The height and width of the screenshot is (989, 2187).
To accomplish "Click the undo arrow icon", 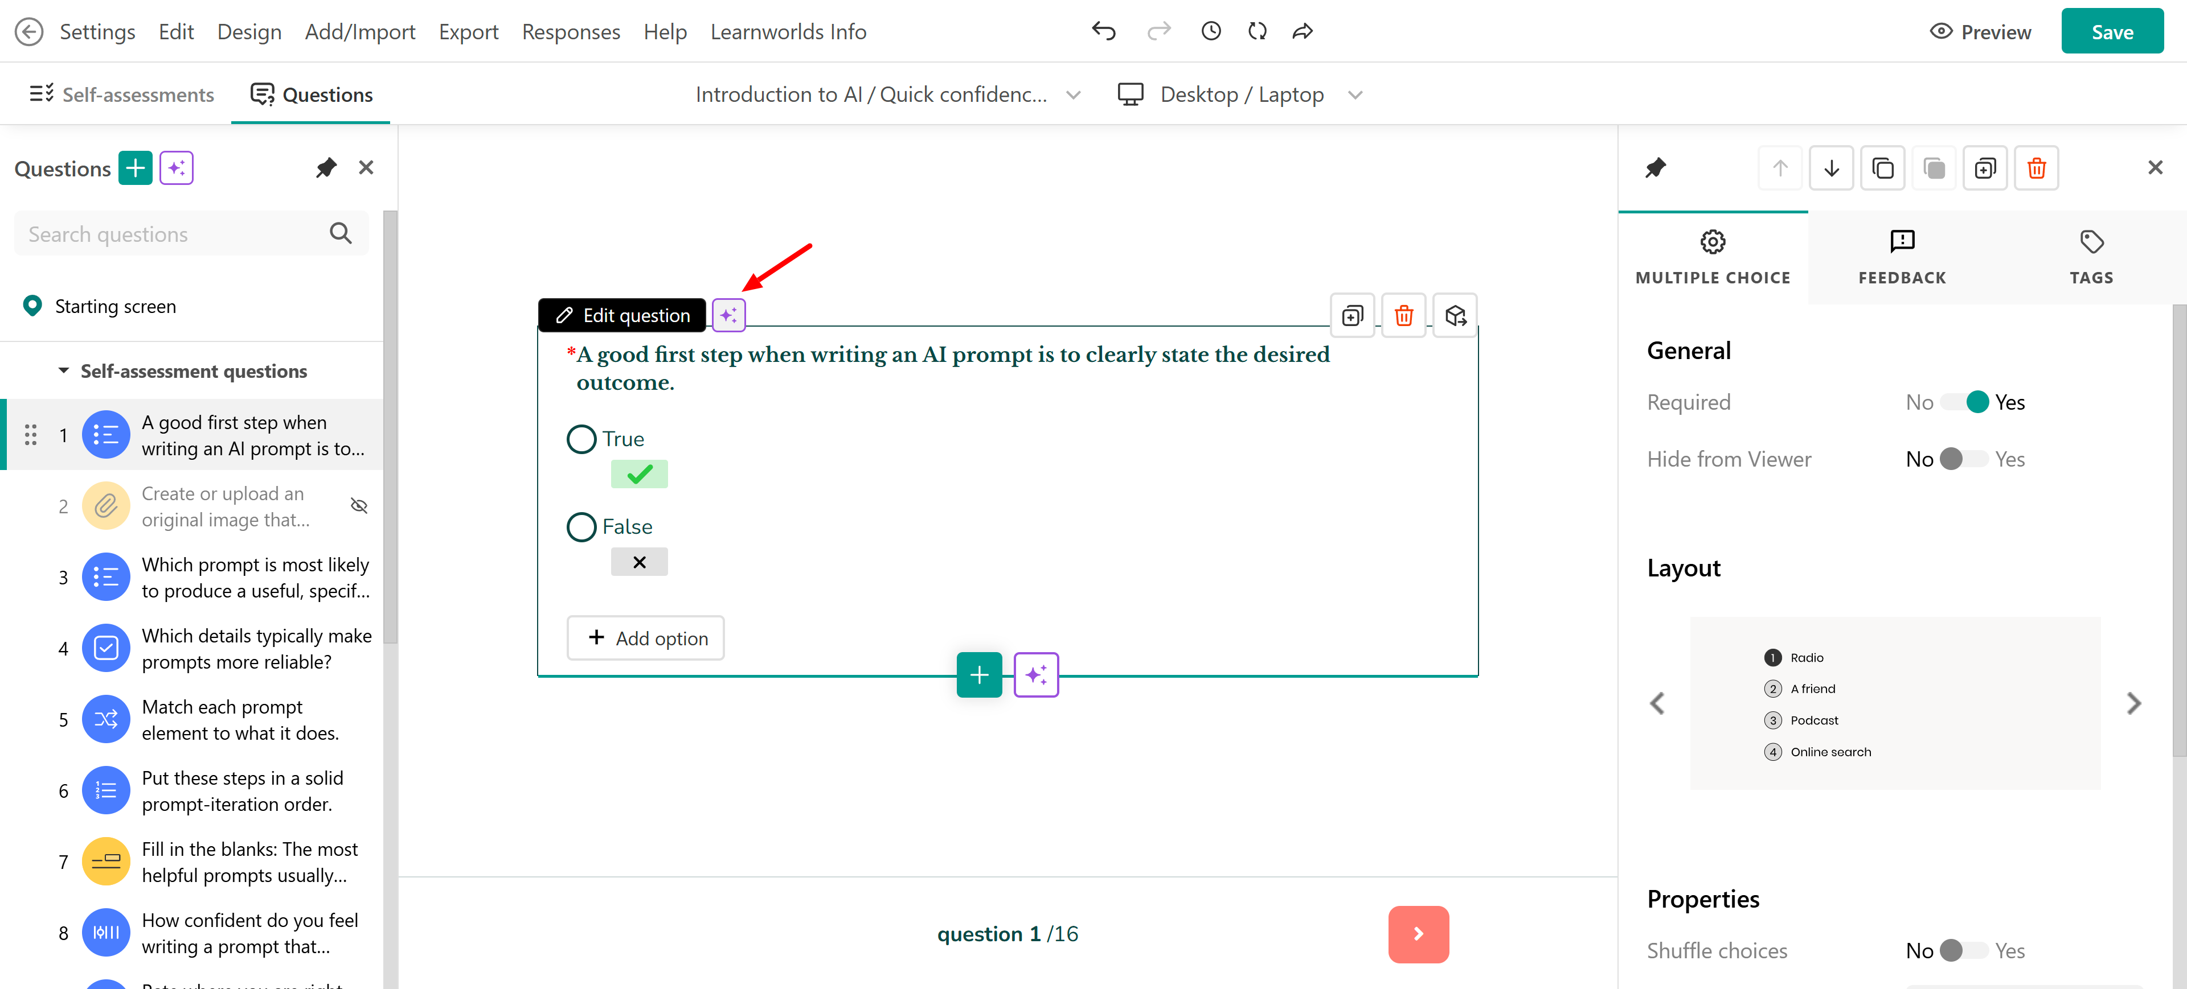I will tap(1103, 31).
